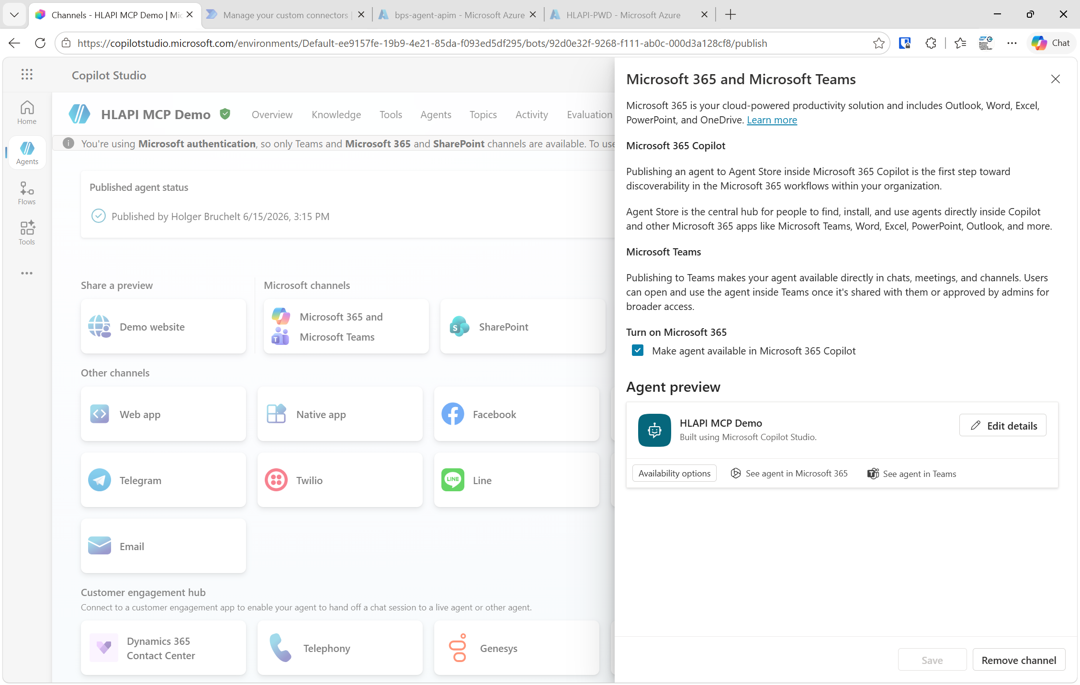Open Tools in left sidebar
The width and height of the screenshot is (1080, 685).
coord(27,233)
